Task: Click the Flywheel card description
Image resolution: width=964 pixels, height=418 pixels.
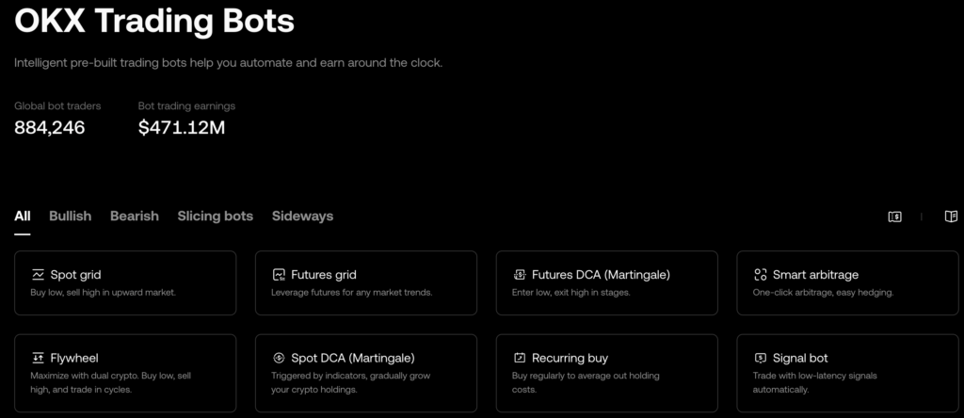Action: 111,382
